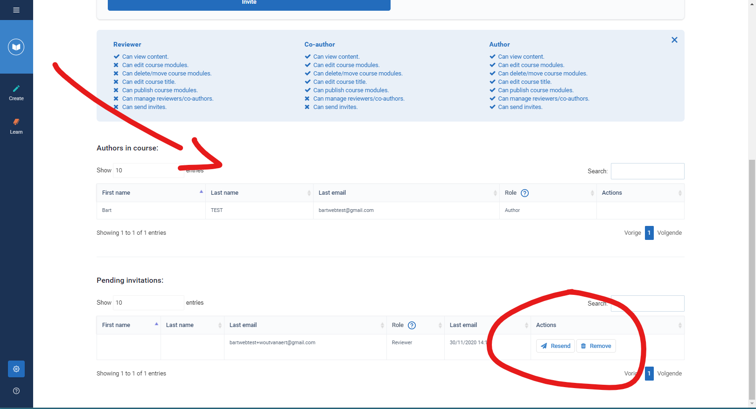Viewport: 756px width, 409px height.
Task: Sort Pending invitations by Last name
Action: coord(193,325)
